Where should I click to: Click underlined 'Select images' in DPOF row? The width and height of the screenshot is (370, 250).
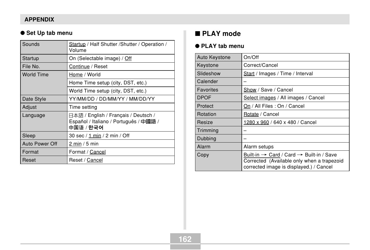point(260,98)
